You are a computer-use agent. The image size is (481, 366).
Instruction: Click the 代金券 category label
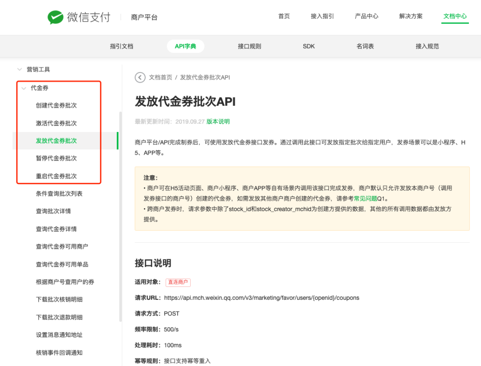[x=40, y=88]
